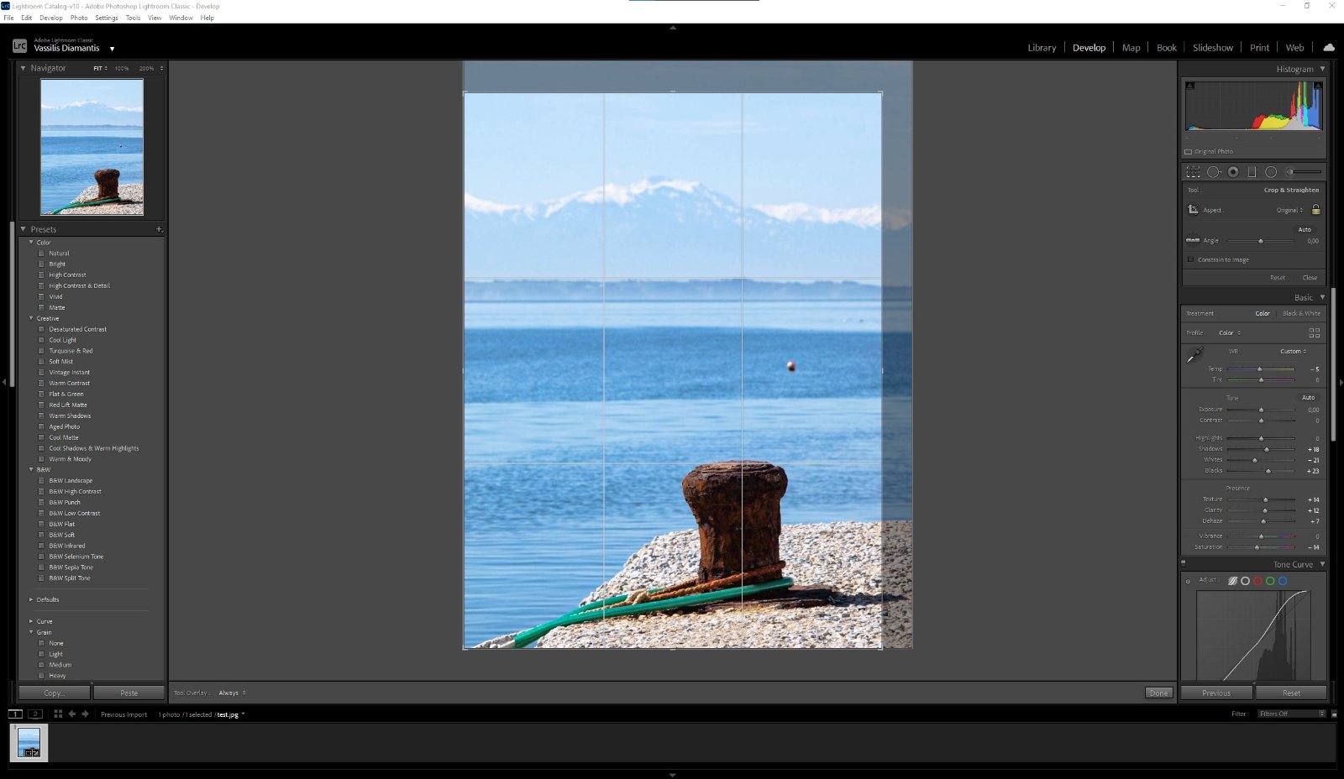This screenshot has height=779, width=1344.
Task: Activate Tone Curve targeted adjustment tool
Action: (1188, 581)
